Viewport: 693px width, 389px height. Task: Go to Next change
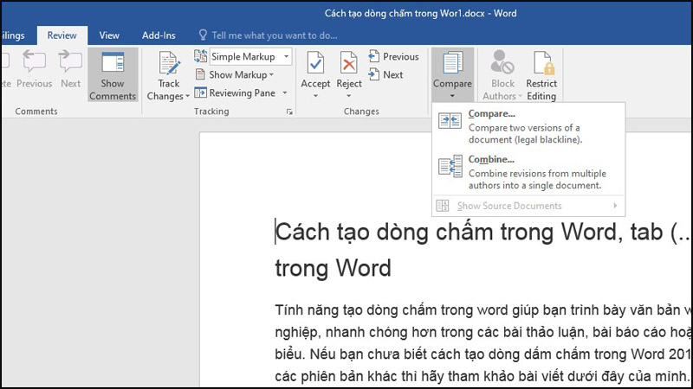point(385,74)
